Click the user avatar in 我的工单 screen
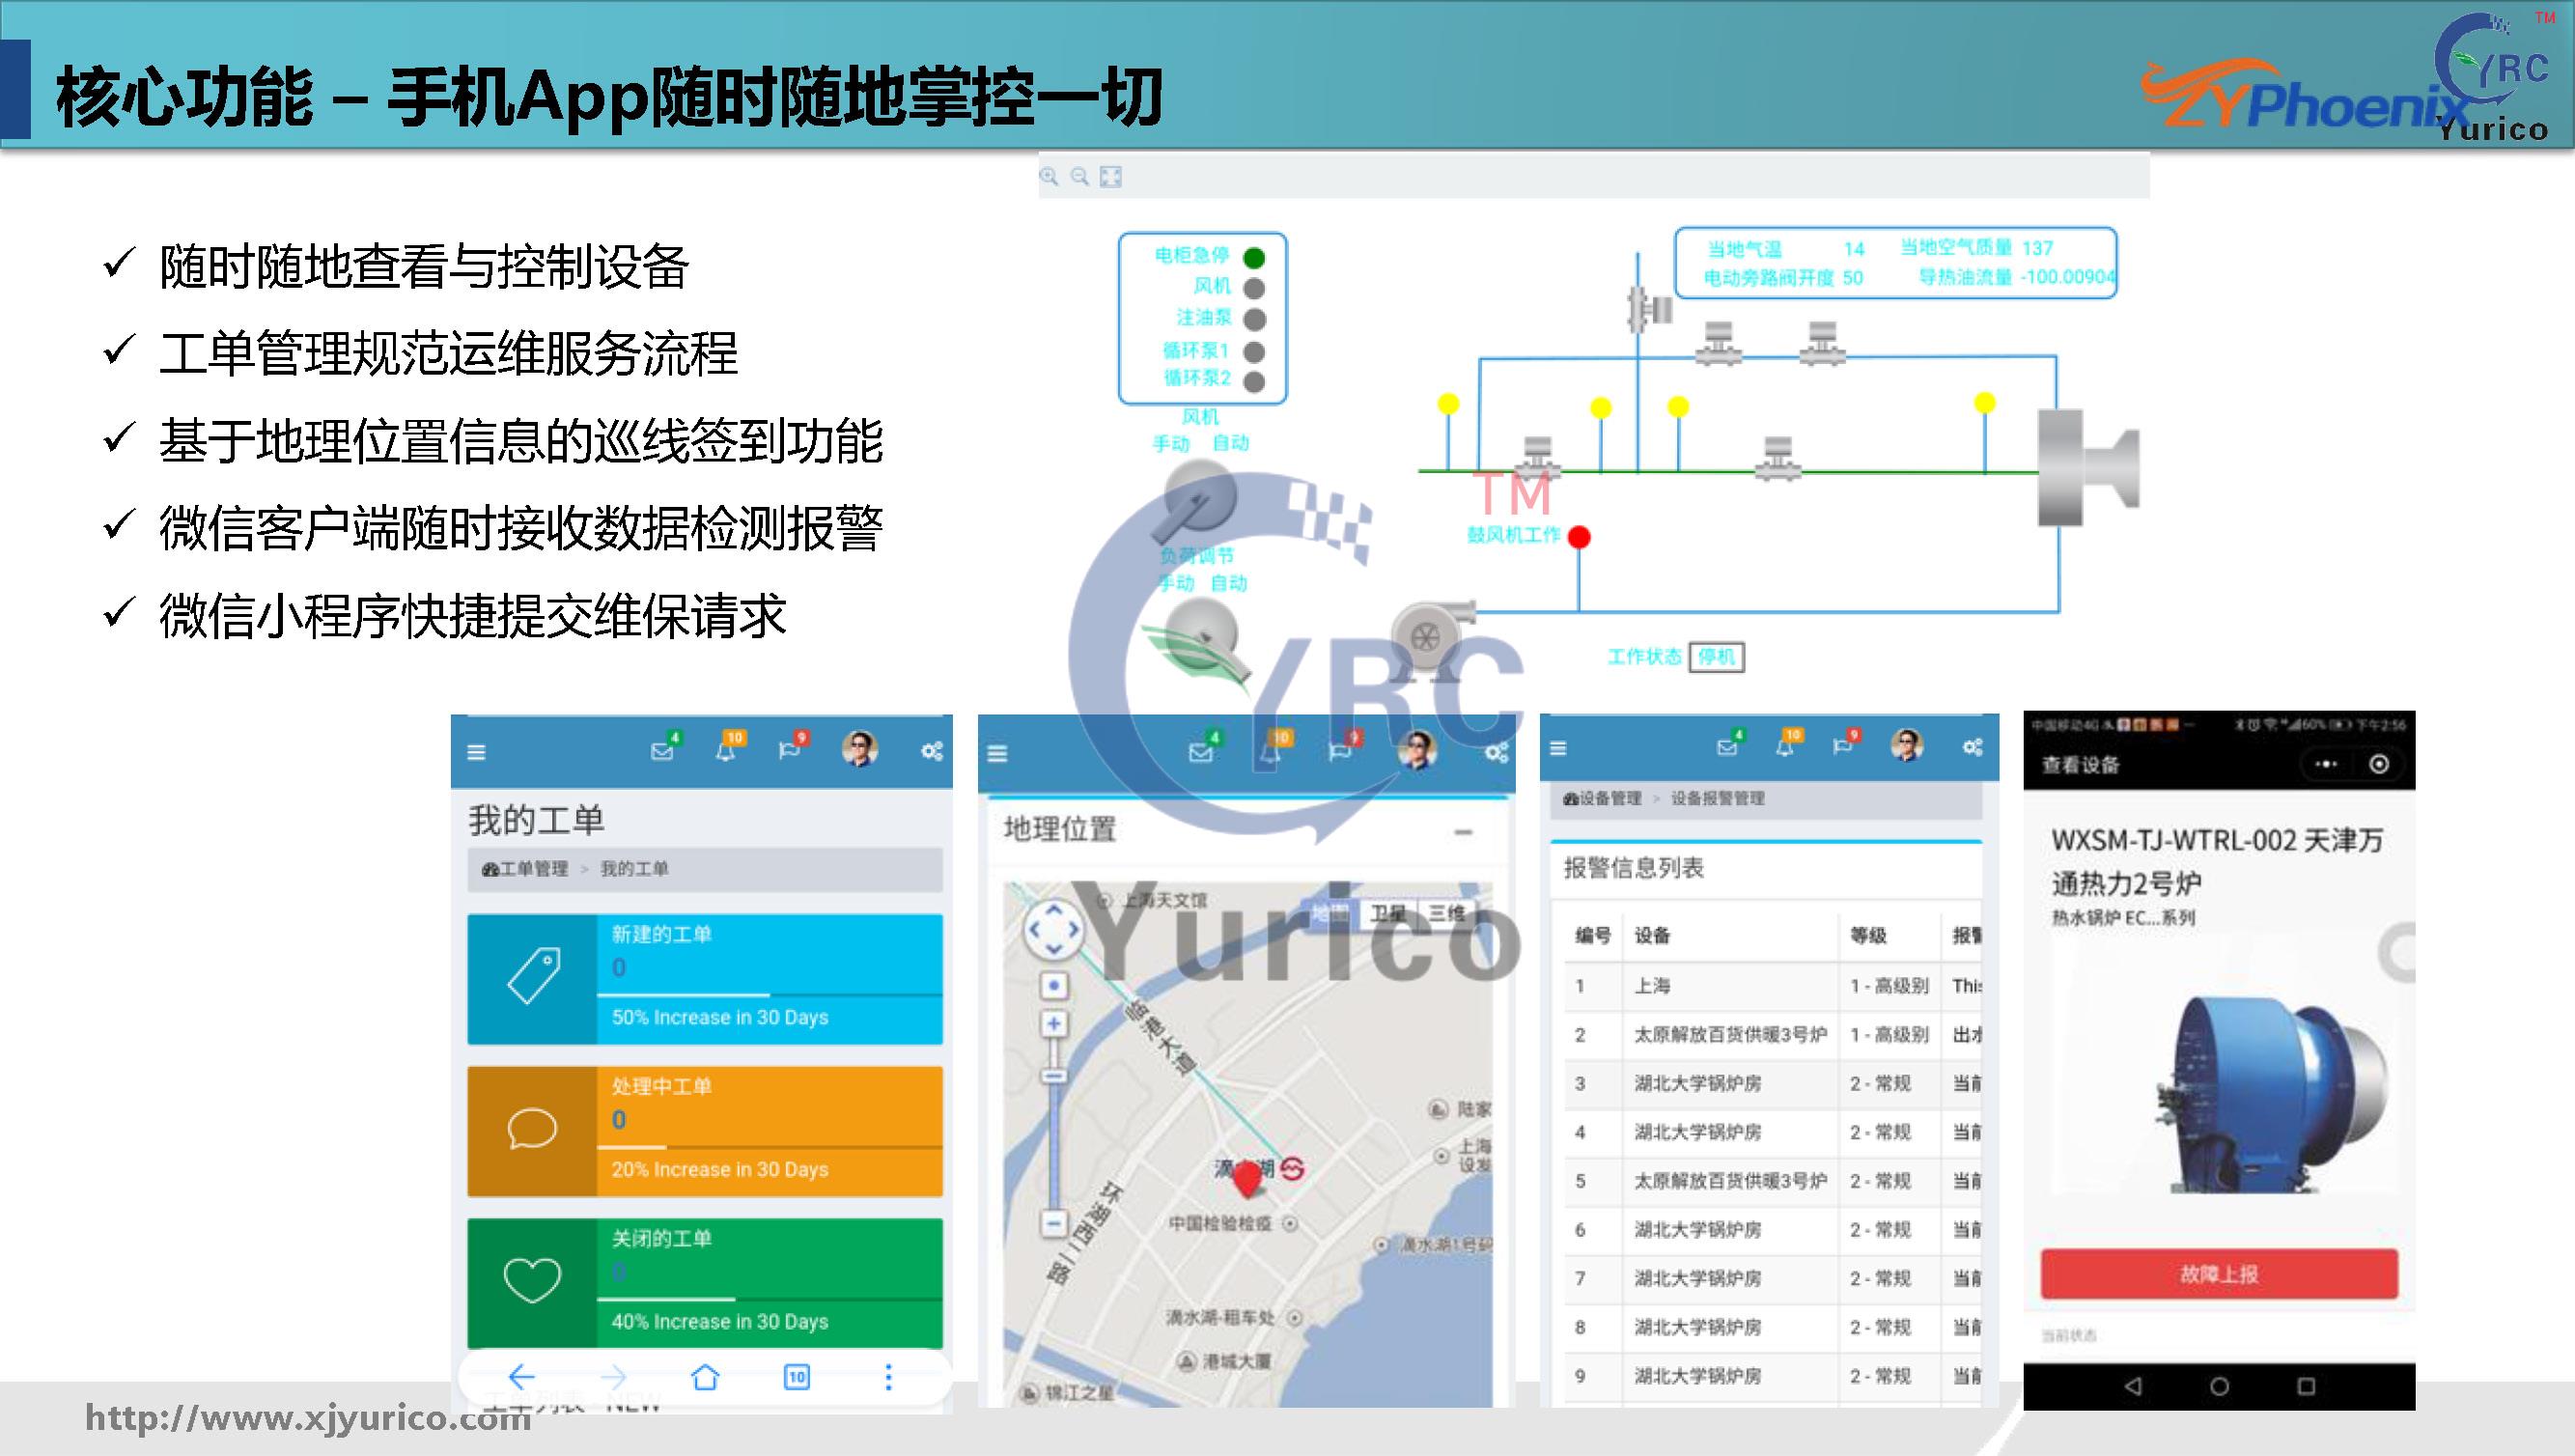The width and height of the screenshot is (2575, 1456). [x=860, y=749]
